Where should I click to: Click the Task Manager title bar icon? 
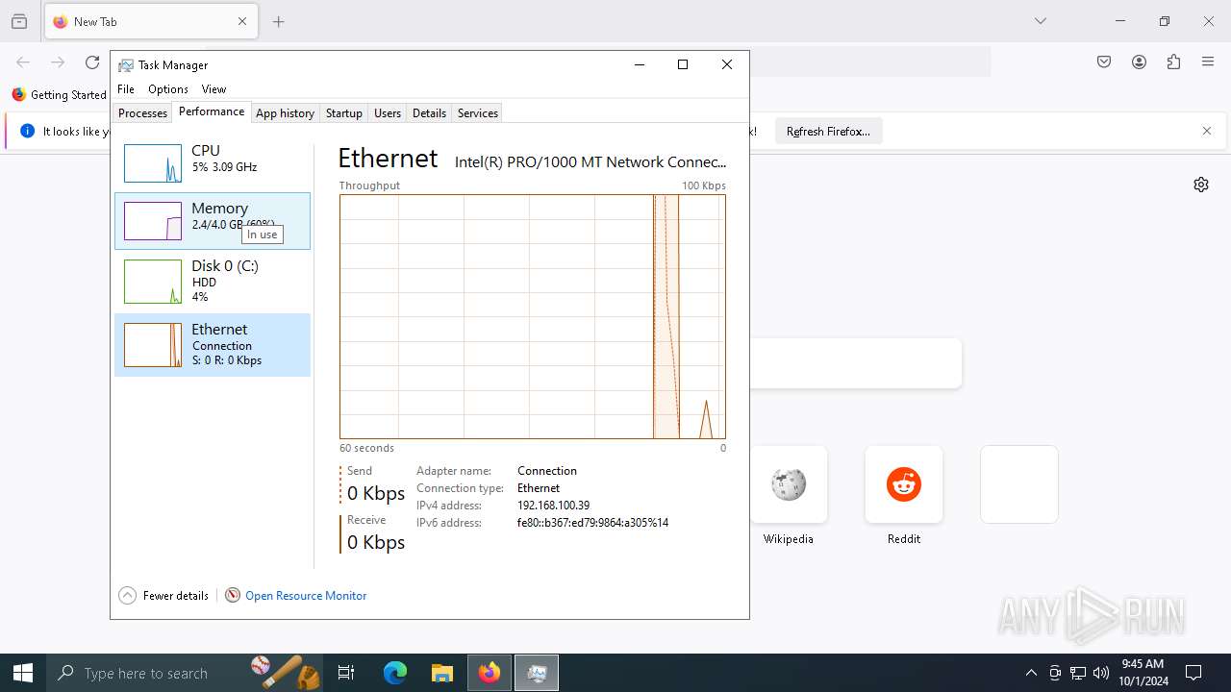pos(126,65)
